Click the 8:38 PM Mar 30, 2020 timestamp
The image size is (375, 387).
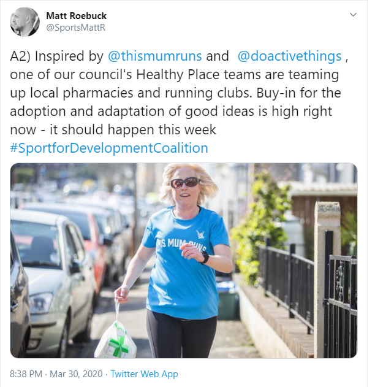click(x=56, y=374)
